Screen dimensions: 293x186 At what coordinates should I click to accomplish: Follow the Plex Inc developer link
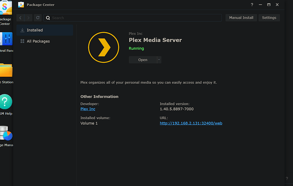point(88,109)
